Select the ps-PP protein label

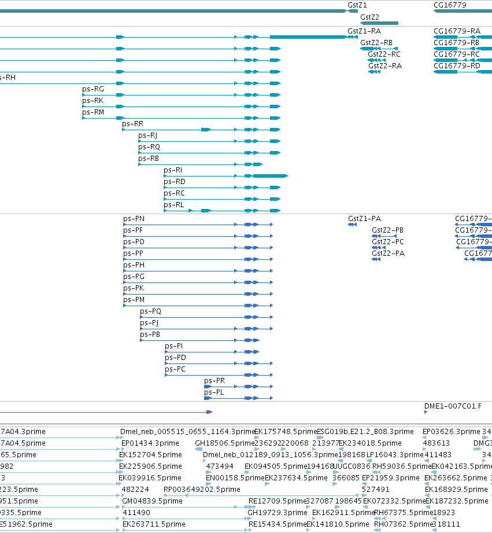pyautogui.click(x=133, y=253)
